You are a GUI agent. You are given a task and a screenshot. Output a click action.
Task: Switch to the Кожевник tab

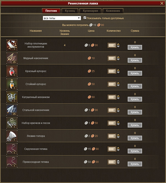tap(113, 11)
